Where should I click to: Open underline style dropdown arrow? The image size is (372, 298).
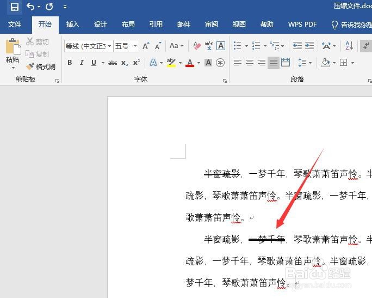click(103, 63)
